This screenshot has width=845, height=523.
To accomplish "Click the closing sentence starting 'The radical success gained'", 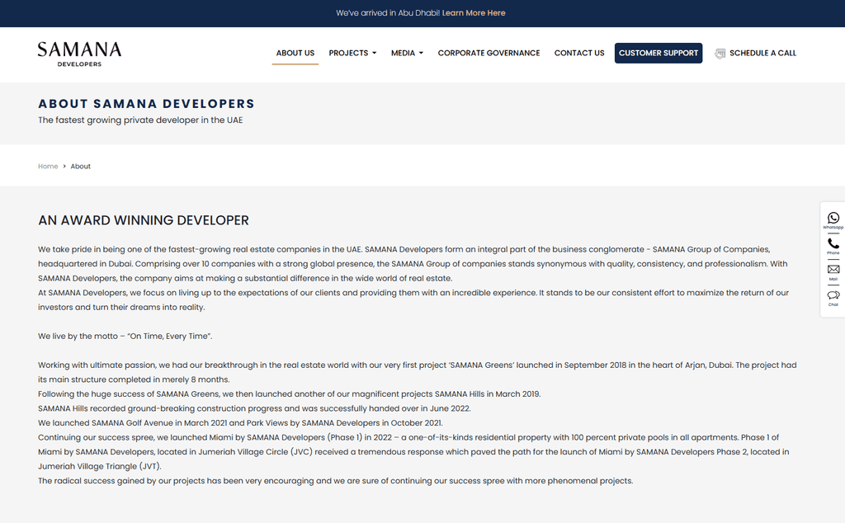I will (x=335, y=480).
